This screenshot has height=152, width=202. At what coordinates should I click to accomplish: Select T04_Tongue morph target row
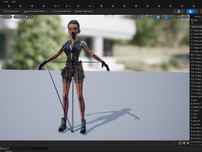196,69
